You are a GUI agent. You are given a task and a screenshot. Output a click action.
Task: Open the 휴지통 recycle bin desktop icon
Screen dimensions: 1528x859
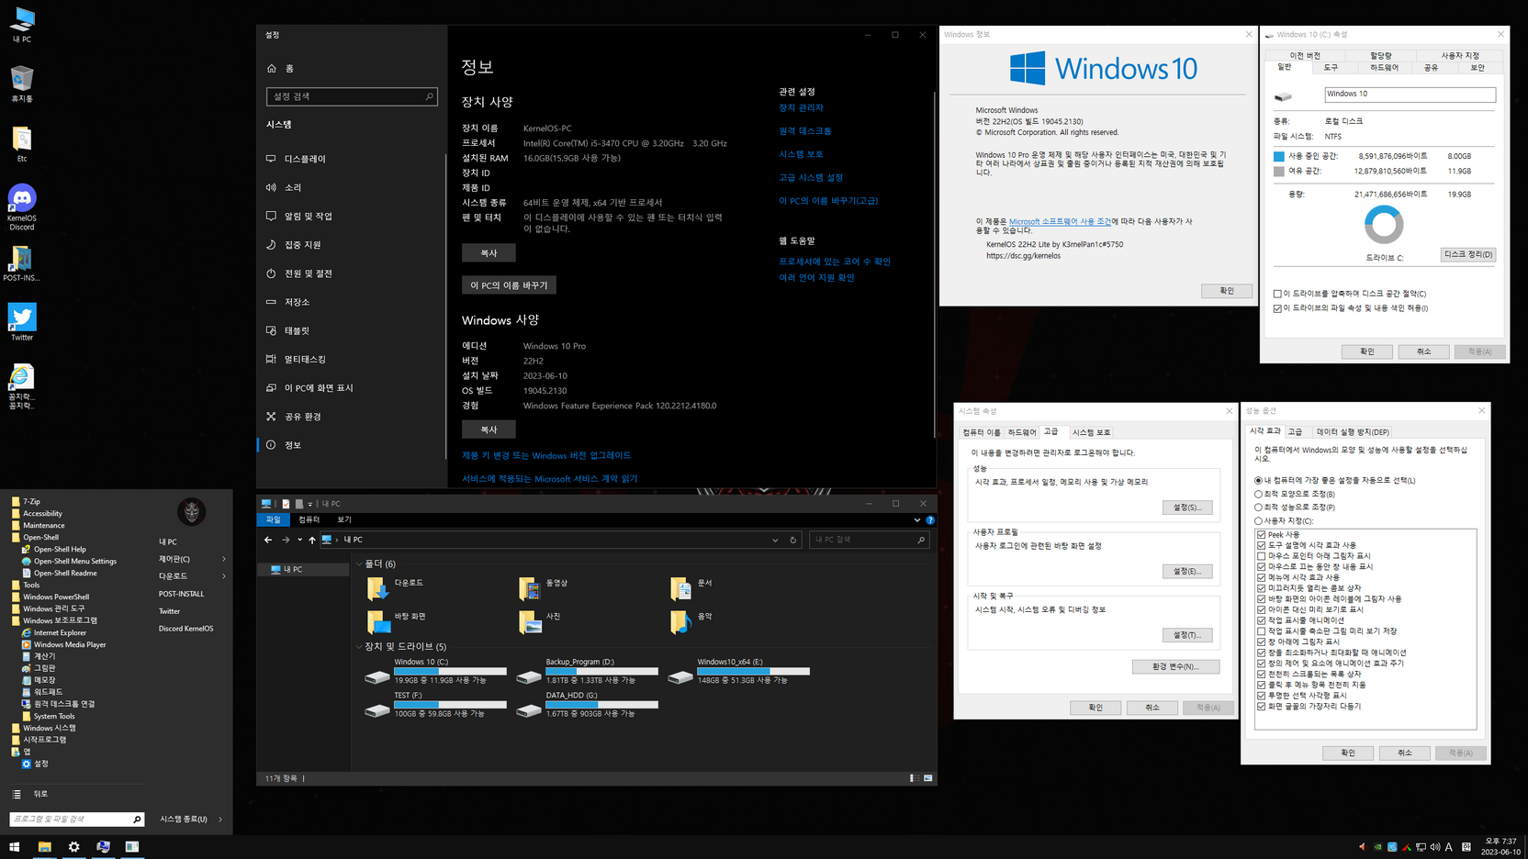click(x=22, y=84)
